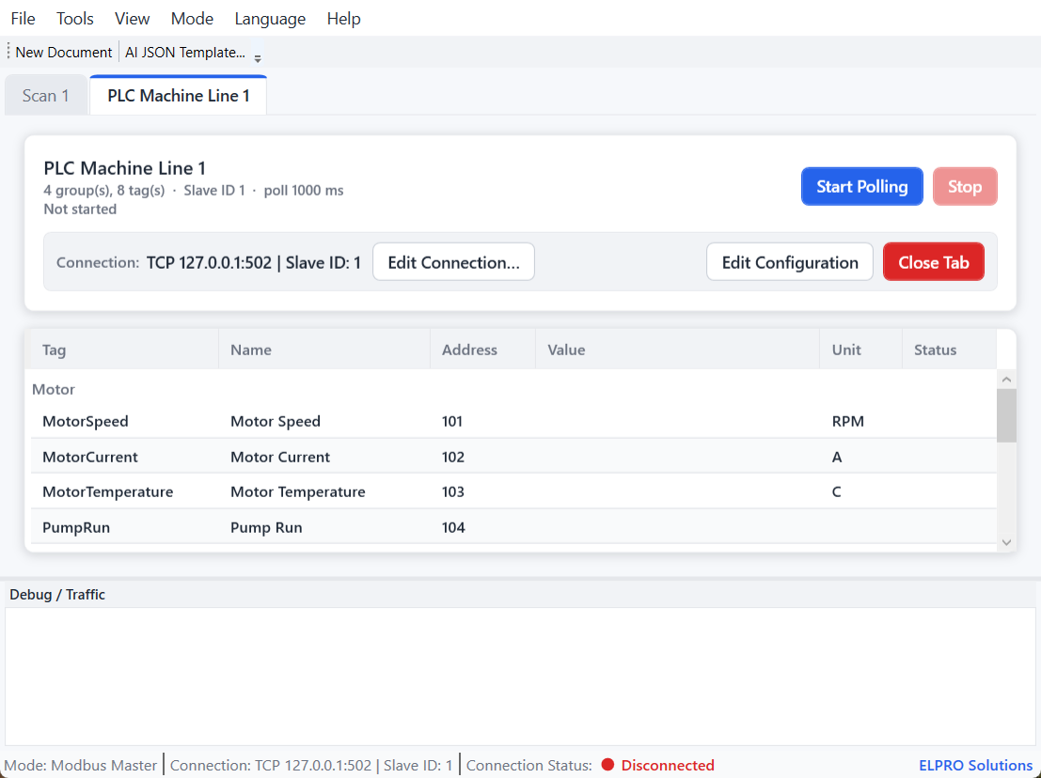Image resolution: width=1041 pixels, height=778 pixels.
Task: Click the Stop button
Action: pos(965,186)
